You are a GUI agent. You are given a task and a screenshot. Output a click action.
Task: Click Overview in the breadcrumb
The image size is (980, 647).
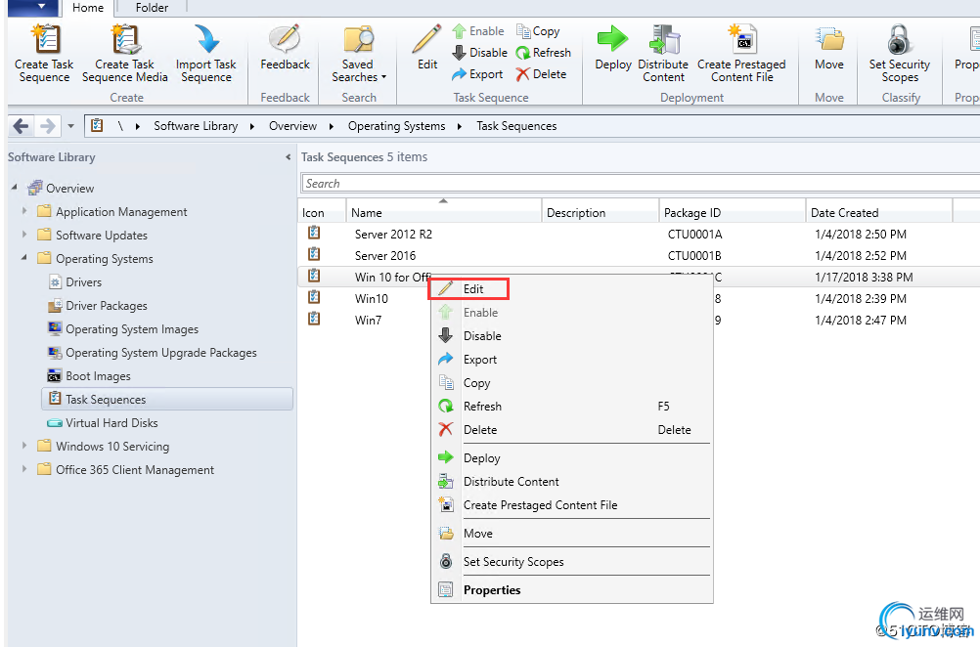(x=292, y=126)
